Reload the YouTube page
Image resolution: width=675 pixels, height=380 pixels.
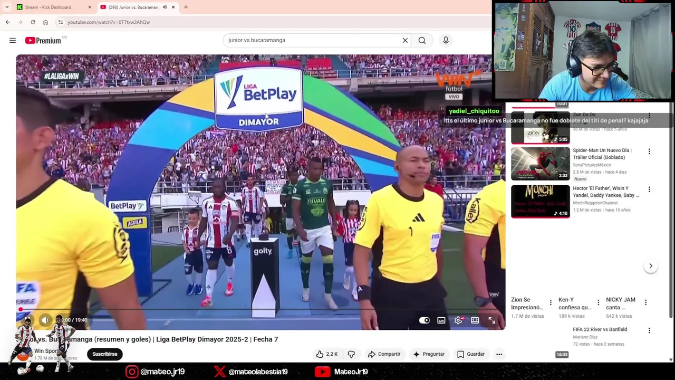(x=33, y=22)
